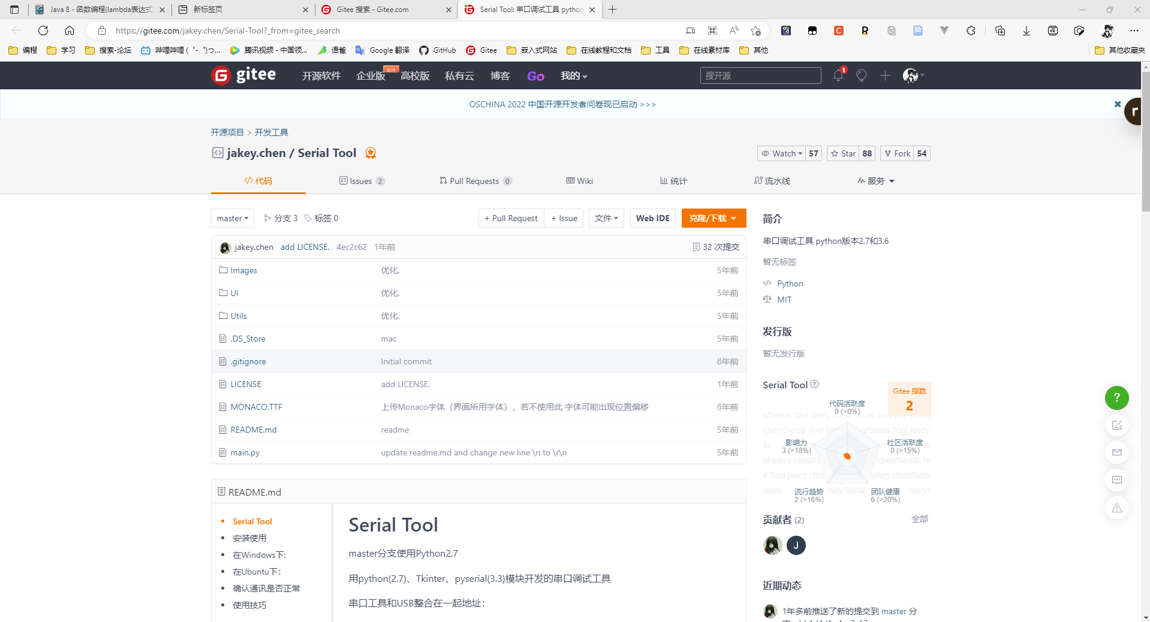Open the Watch dropdown
The height and width of the screenshot is (622, 1150).
(781, 153)
